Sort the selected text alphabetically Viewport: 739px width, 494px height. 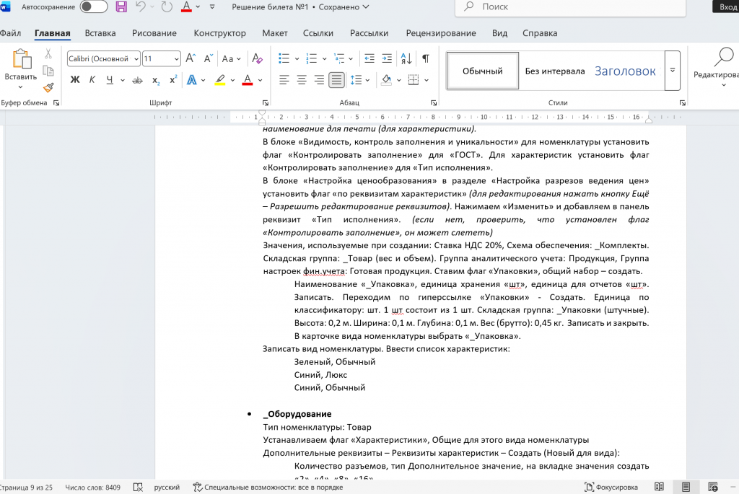point(406,58)
